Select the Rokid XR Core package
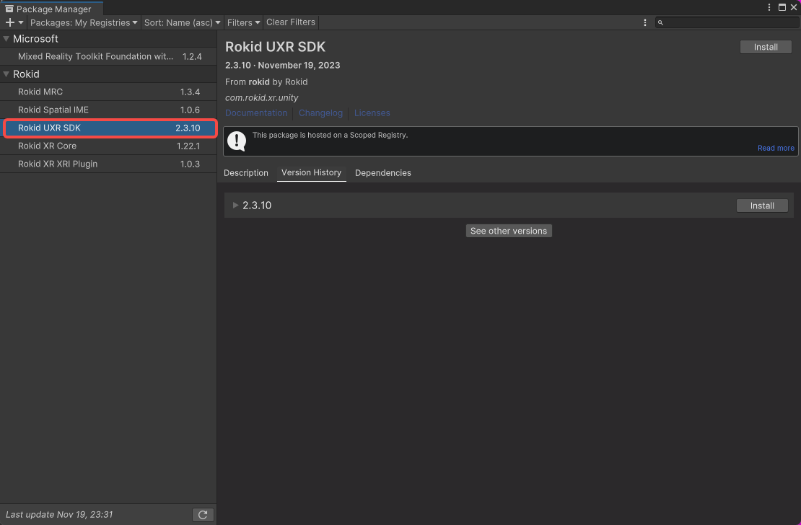The height and width of the screenshot is (525, 801). pos(108,146)
